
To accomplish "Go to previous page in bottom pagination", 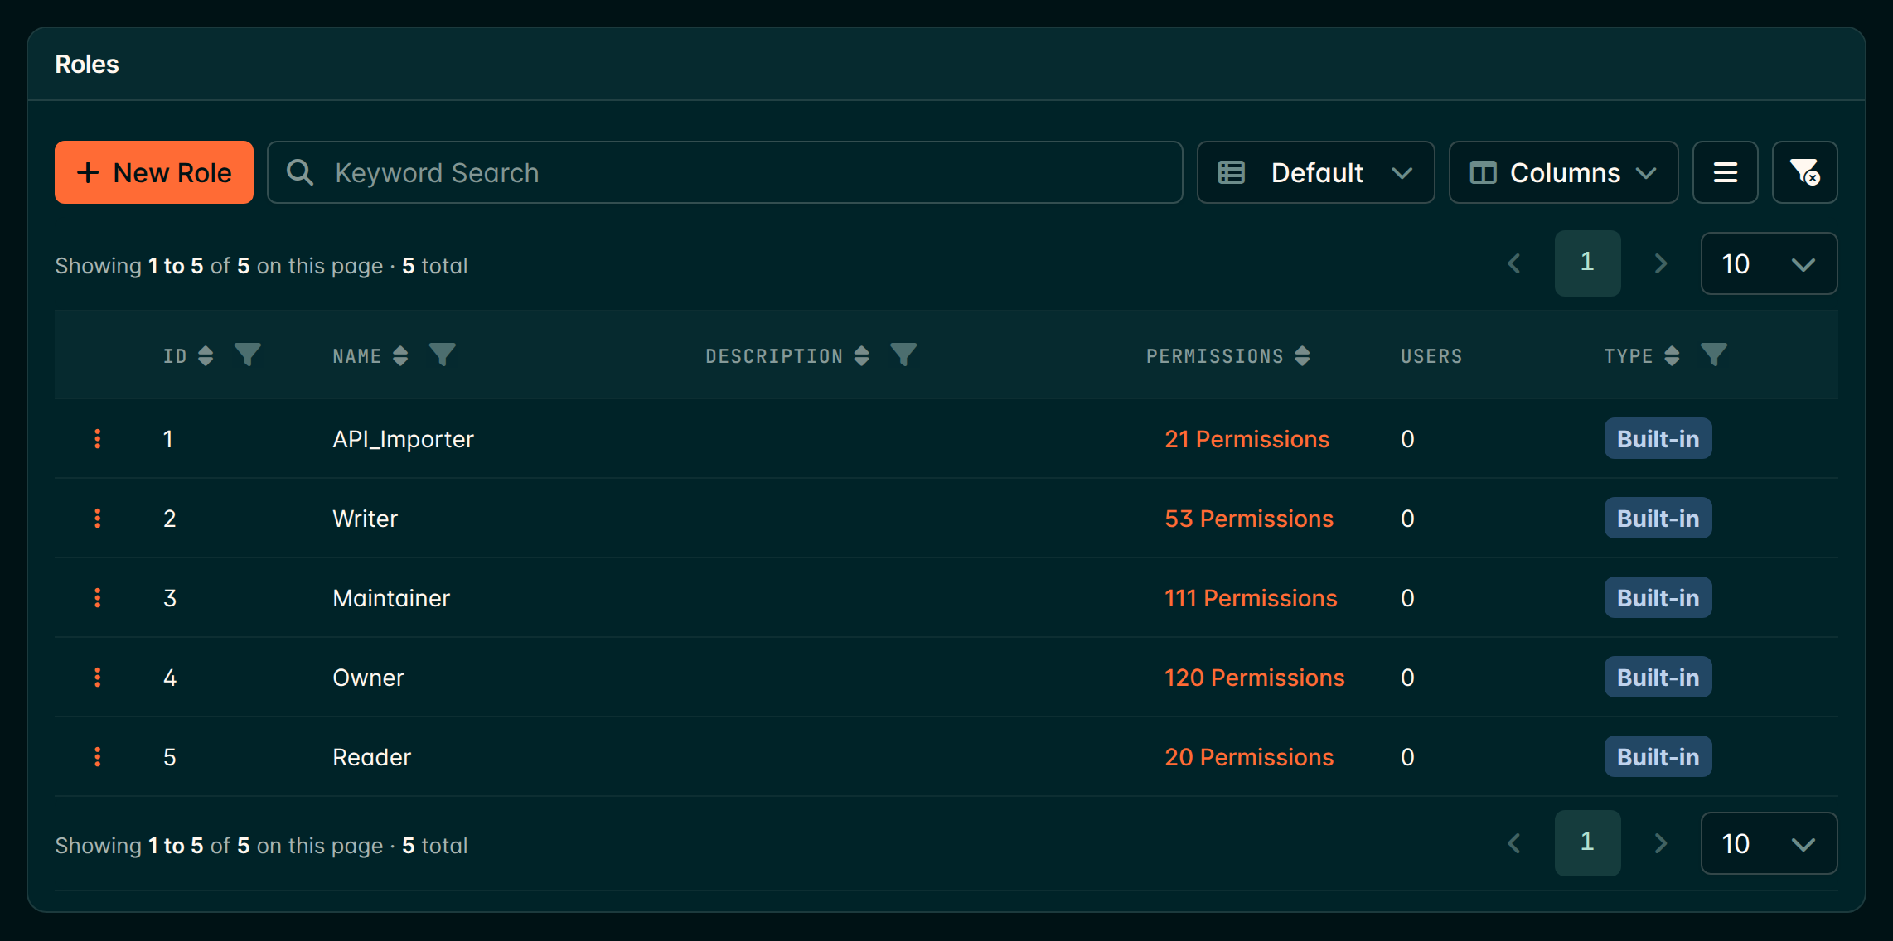I will pyautogui.click(x=1513, y=843).
